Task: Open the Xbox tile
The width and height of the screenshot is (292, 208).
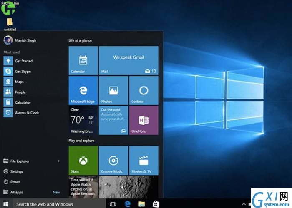Action: 83,161
